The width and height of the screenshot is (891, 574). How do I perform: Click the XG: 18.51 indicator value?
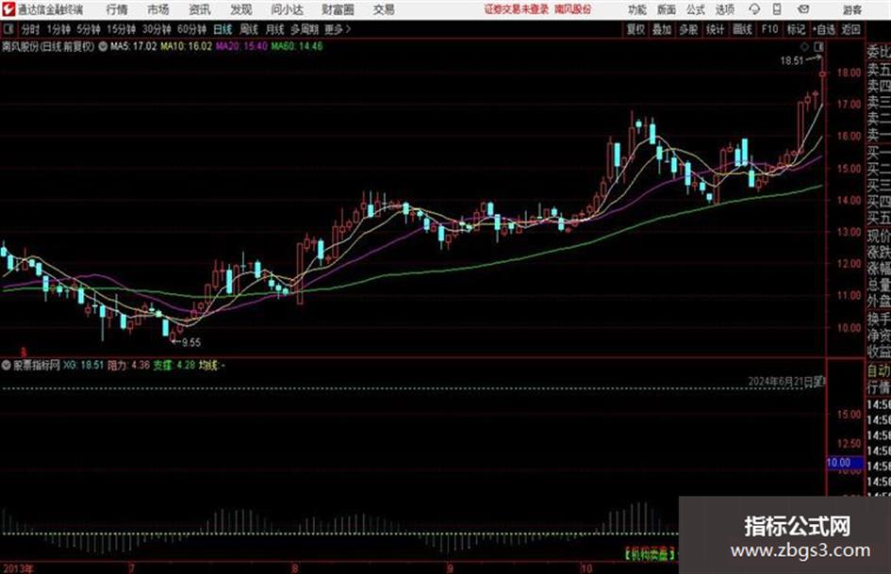tap(83, 365)
